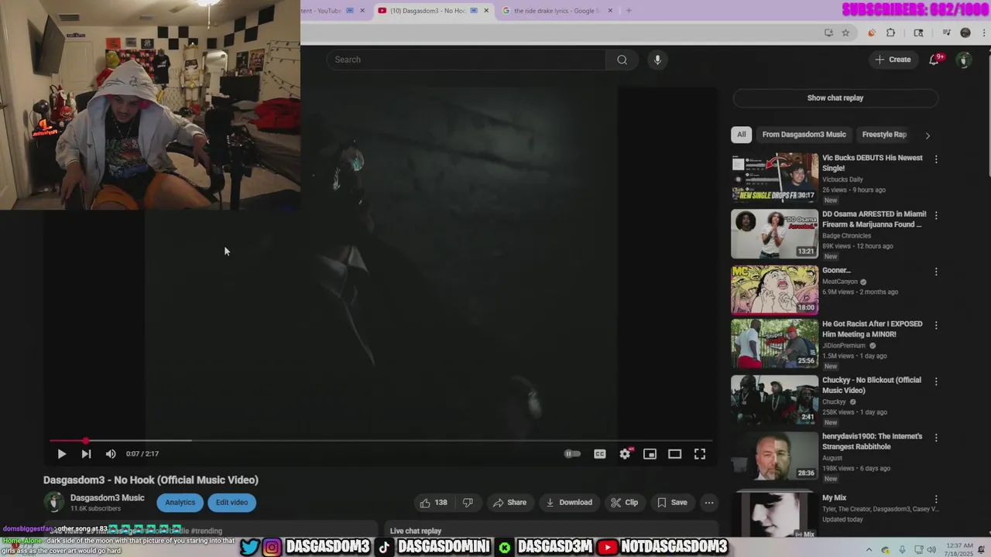Dislike the video with thumbs down

(468, 503)
